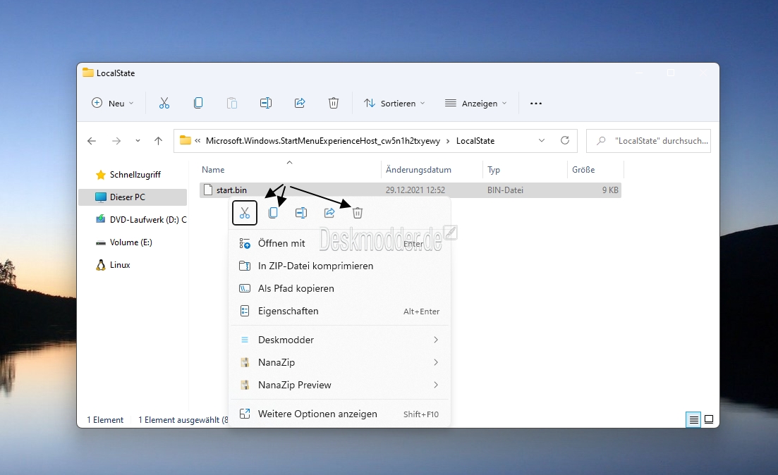Image resolution: width=778 pixels, height=475 pixels.
Task: Expand the address bar history dropdown
Action: [x=541, y=140]
